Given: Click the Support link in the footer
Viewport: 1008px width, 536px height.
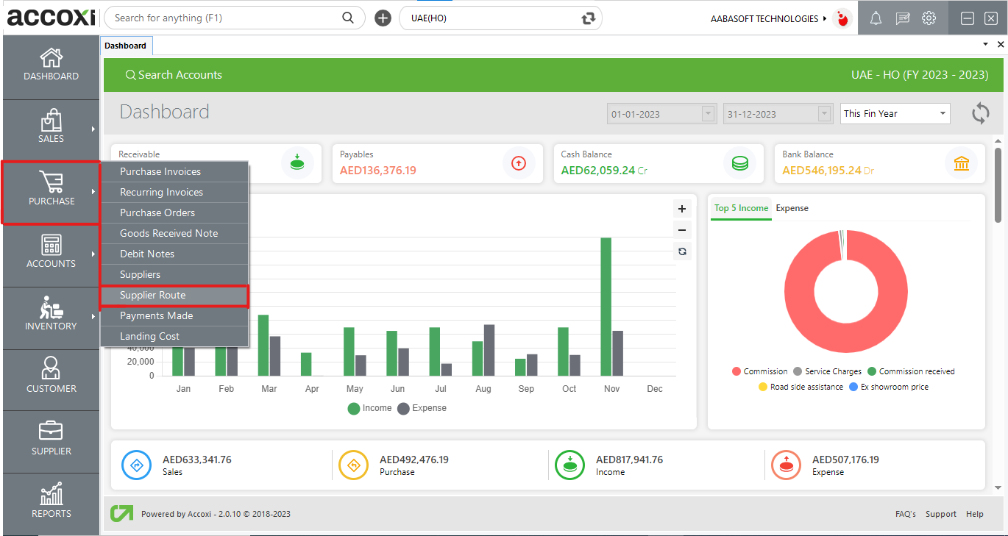Looking at the screenshot, I should 940,514.
